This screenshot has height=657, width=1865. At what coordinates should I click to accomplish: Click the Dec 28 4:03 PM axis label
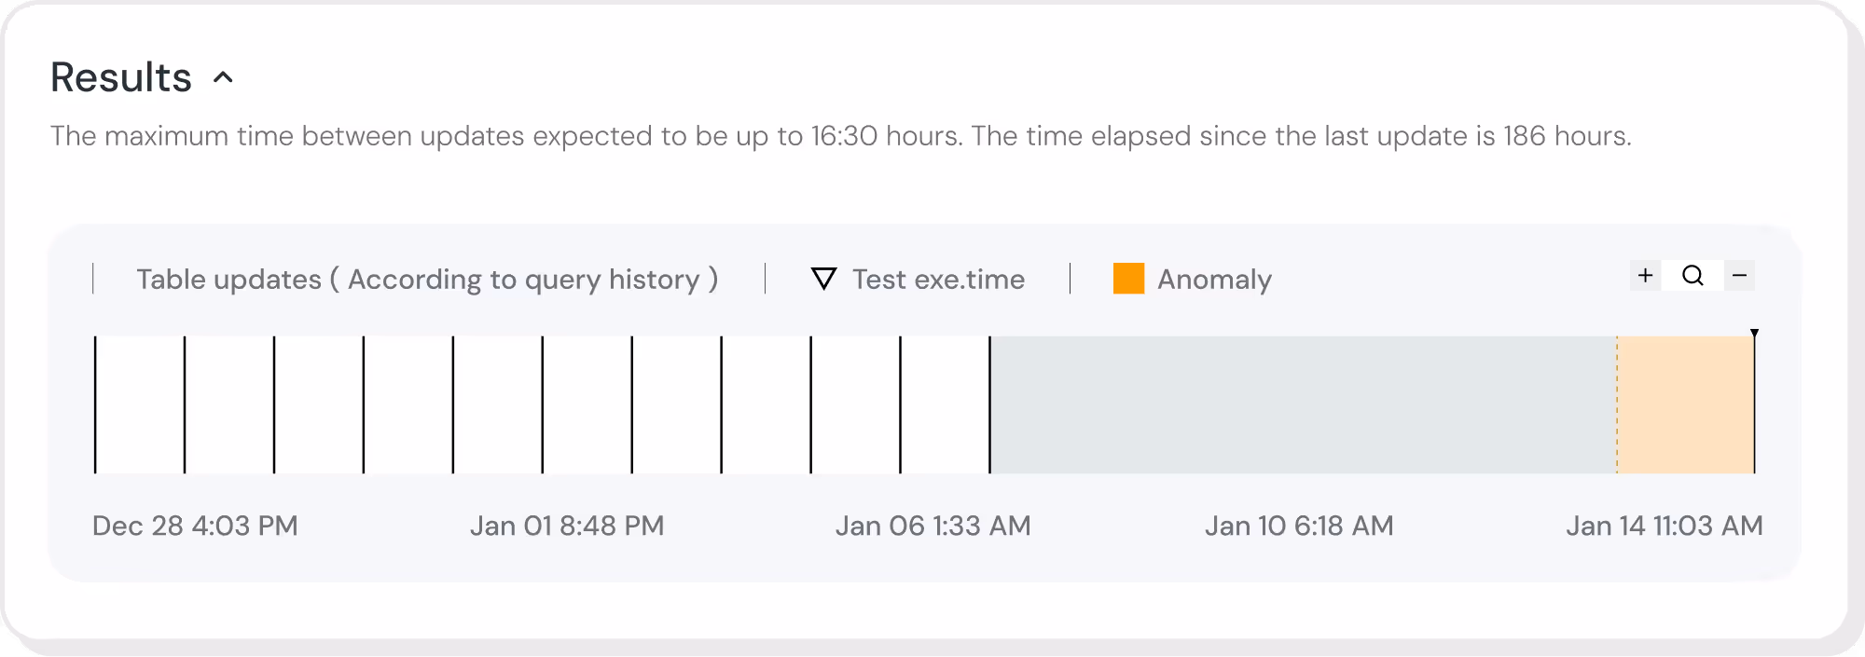point(195,526)
